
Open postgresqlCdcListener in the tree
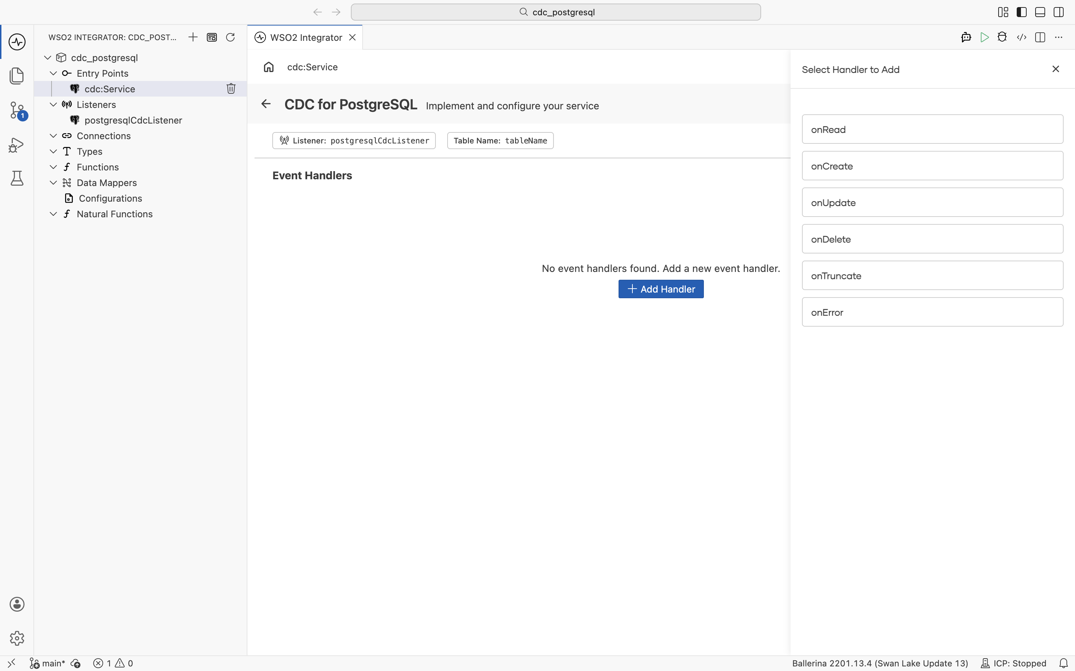140,120
